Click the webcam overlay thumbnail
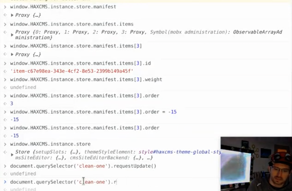Screen dimensions: 292x191 pyautogui.click(x=256, y=163)
